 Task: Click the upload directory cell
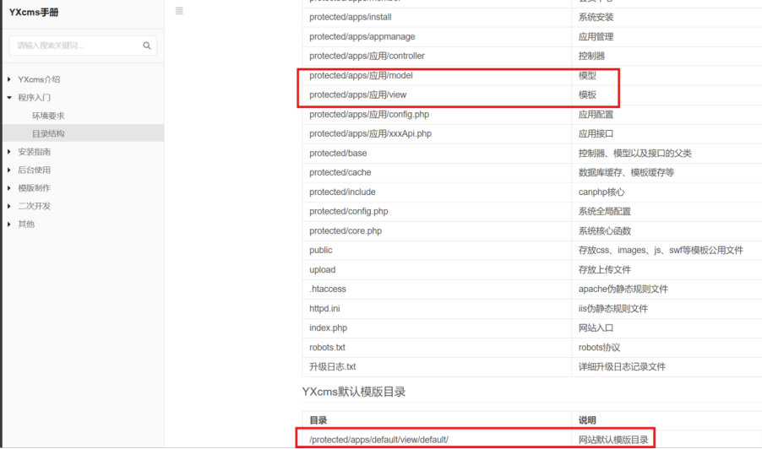click(437, 269)
